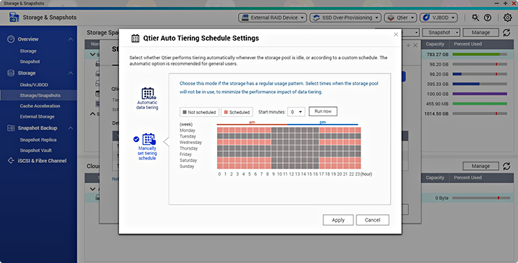518x263 pixels.
Task: Select Manually set tiering schedule mode
Action: (x=147, y=146)
